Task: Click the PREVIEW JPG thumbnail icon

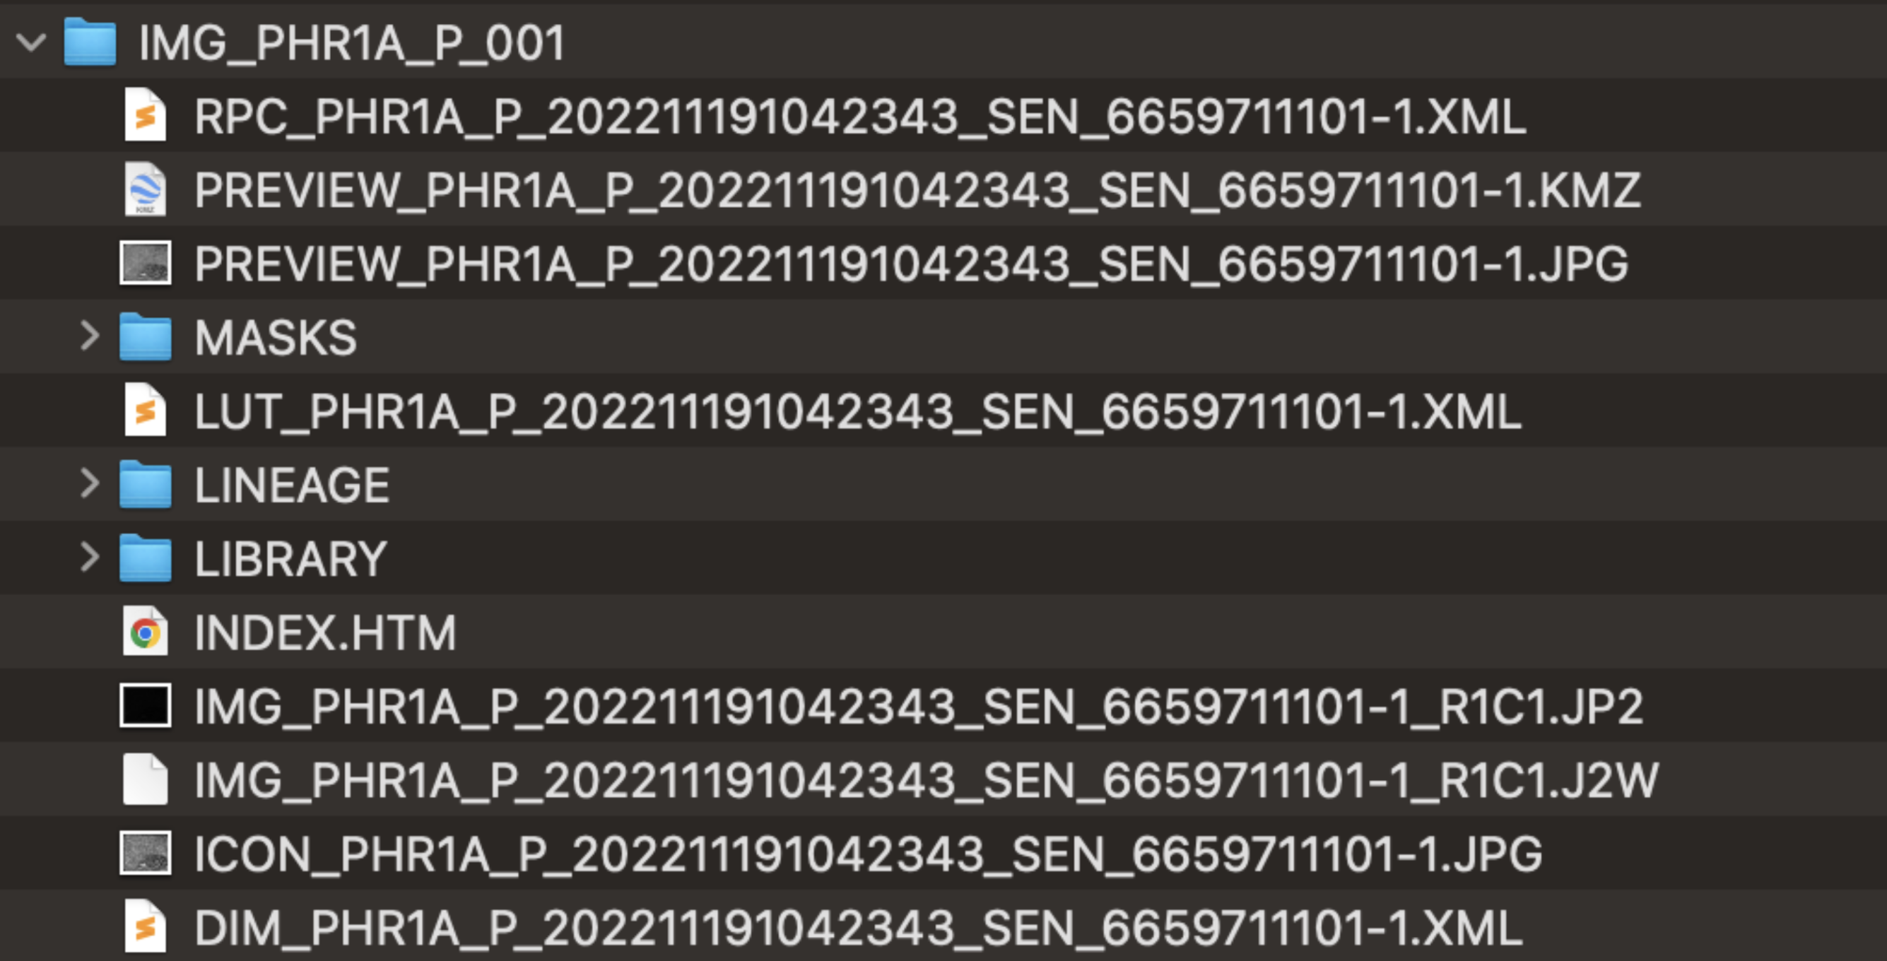Action: 145,263
